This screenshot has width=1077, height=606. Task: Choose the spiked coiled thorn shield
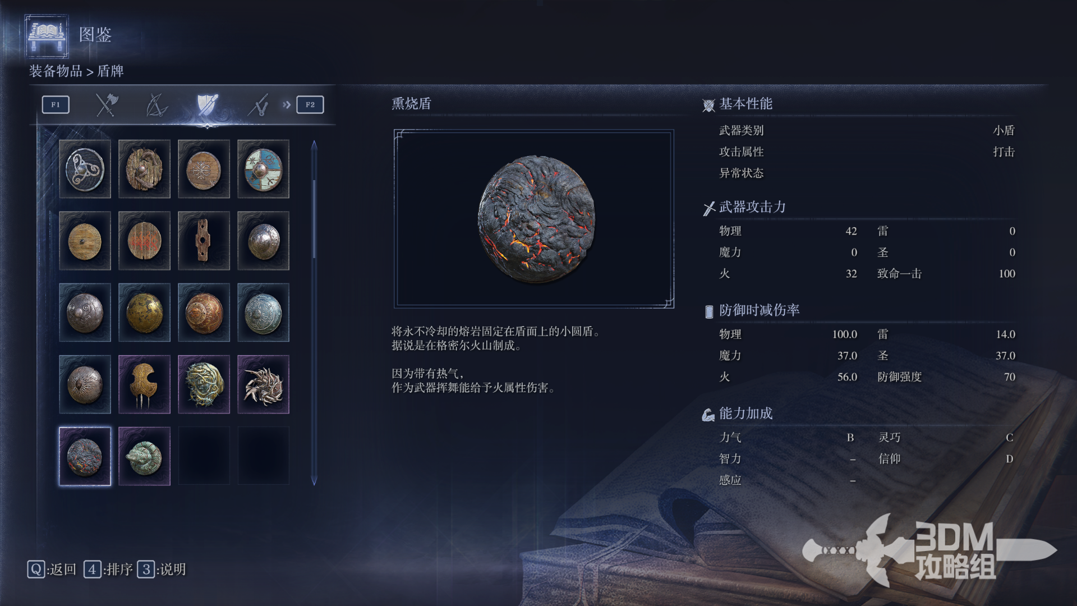click(x=263, y=384)
